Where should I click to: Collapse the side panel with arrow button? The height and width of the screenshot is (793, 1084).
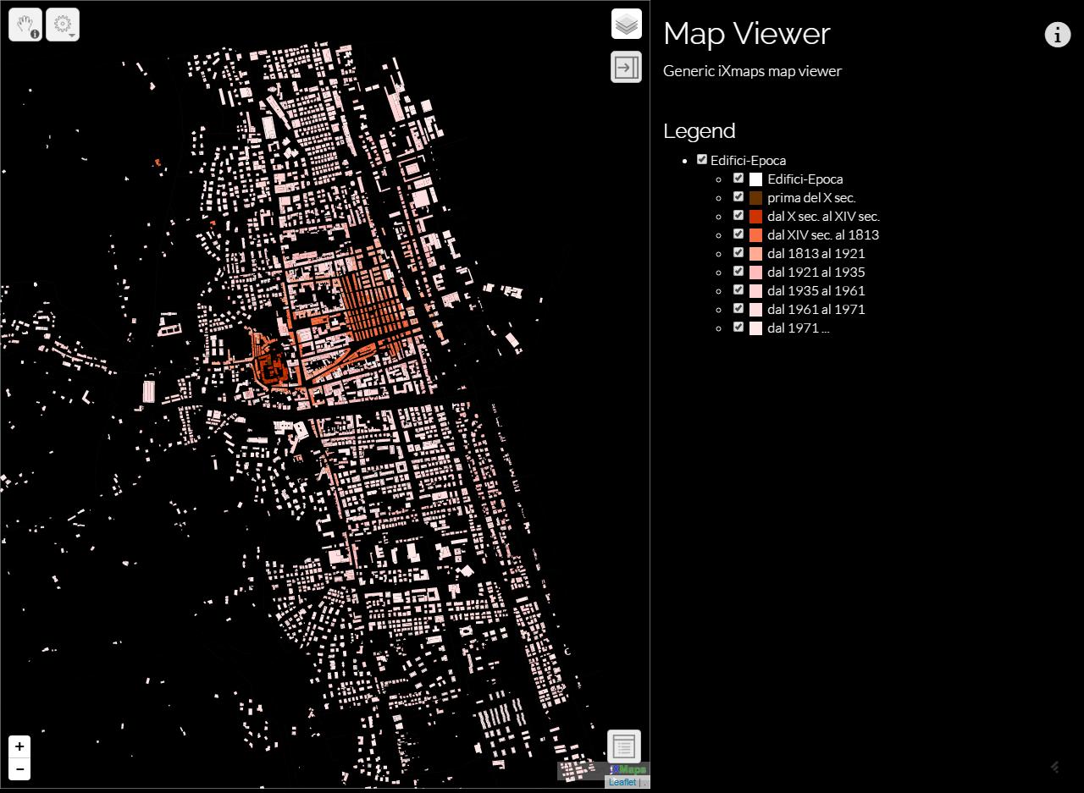(x=627, y=67)
